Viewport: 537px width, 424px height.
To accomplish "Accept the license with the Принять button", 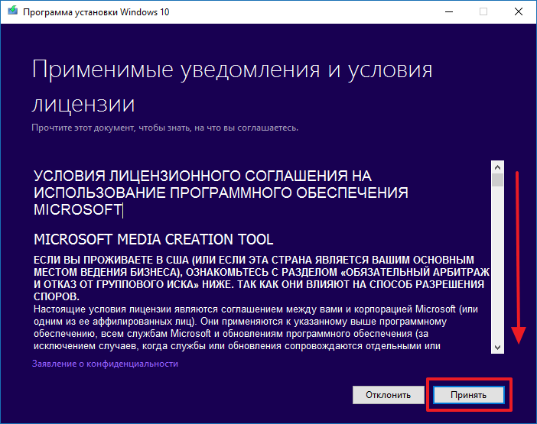I will [x=468, y=395].
